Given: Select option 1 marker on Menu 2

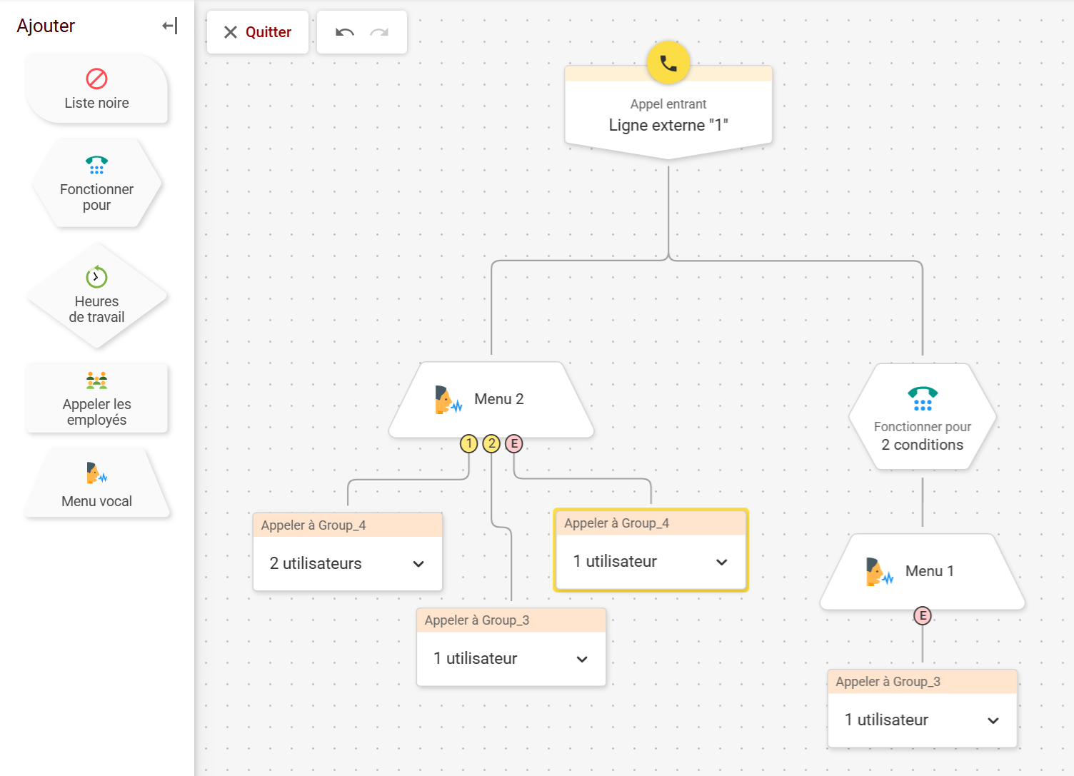Looking at the screenshot, I should click(468, 444).
